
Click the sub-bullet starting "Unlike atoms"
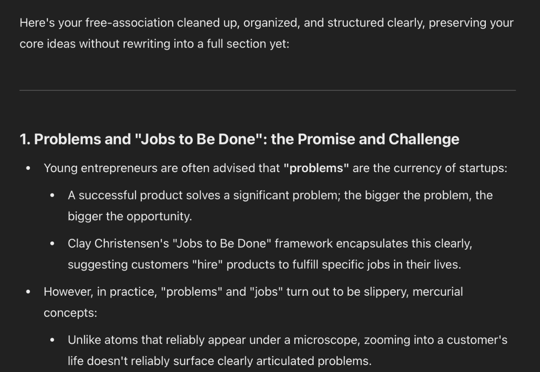coord(287,340)
